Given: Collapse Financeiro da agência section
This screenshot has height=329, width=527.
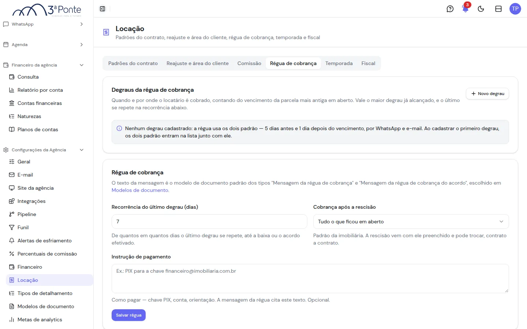Looking at the screenshot, I should tap(43, 65).
